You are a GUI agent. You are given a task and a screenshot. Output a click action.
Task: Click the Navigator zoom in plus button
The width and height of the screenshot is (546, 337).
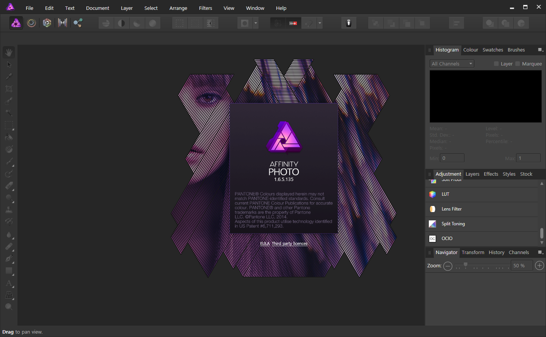pyautogui.click(x=540, y=266)
